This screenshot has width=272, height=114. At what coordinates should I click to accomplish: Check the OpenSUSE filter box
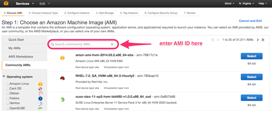pos(8,108)
